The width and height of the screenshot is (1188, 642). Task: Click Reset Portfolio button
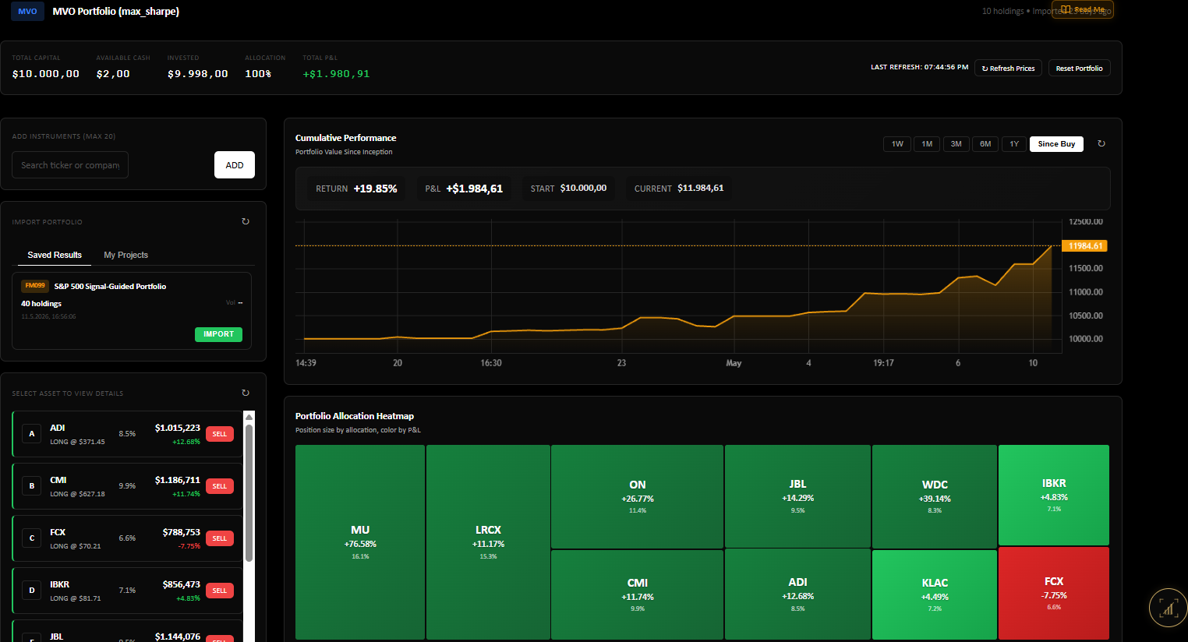click(x=1079, y=69)
